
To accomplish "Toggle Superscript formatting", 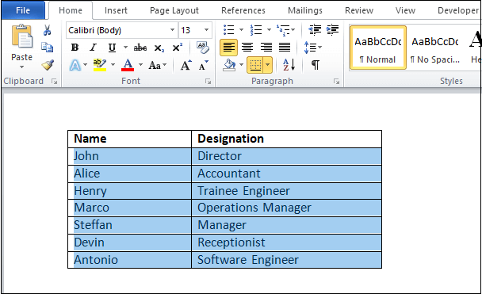I will [x=177, y=48].
